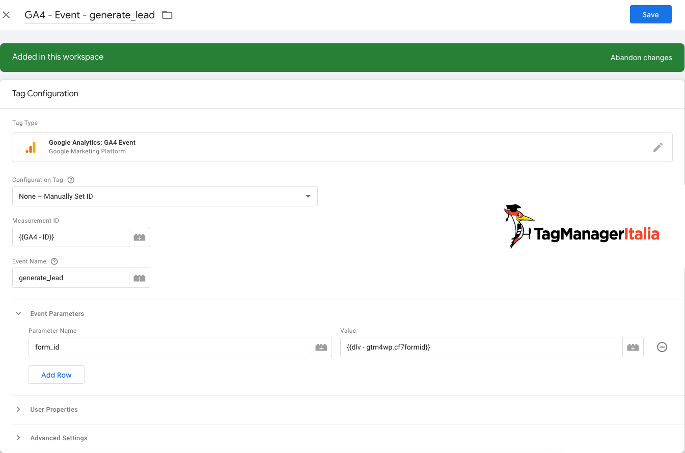Open Configuration Tag dropdown
This screenshot has width=685, height=453.
pyautogui.click(x=165, y=196)
